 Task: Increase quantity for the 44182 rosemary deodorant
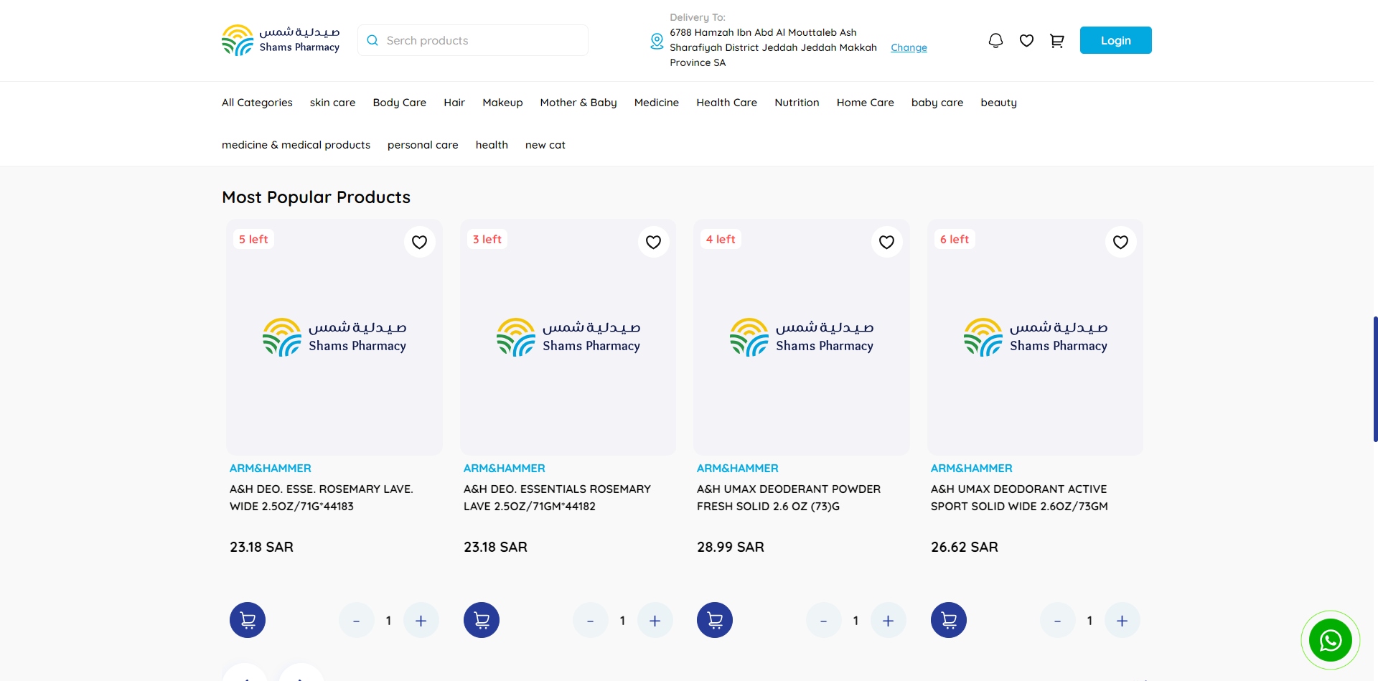tap(655, 621)
